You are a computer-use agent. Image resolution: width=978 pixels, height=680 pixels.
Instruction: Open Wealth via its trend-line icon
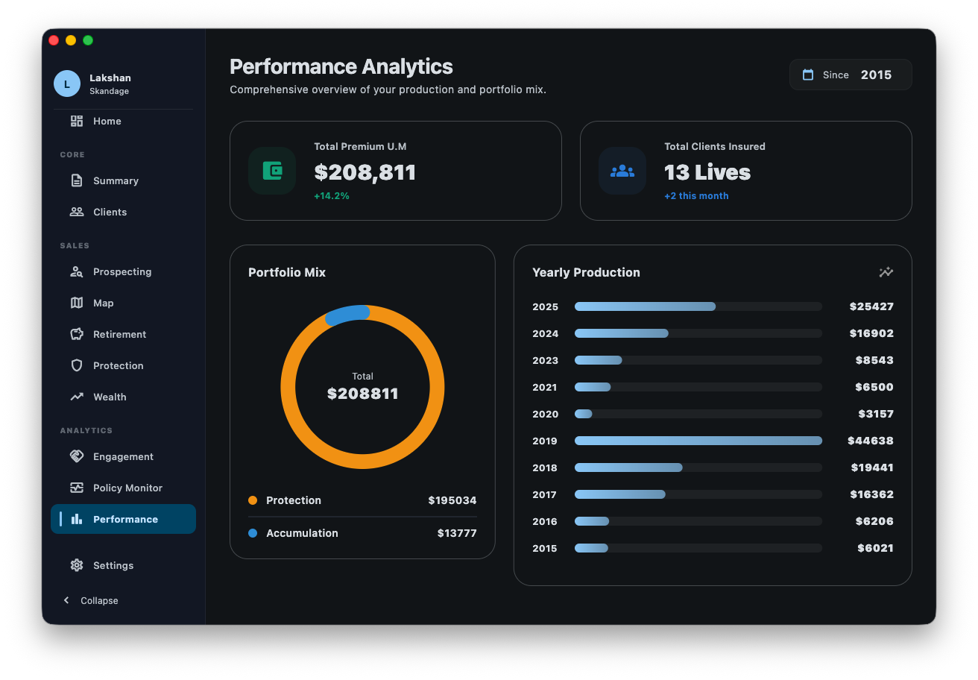(77, 397)
